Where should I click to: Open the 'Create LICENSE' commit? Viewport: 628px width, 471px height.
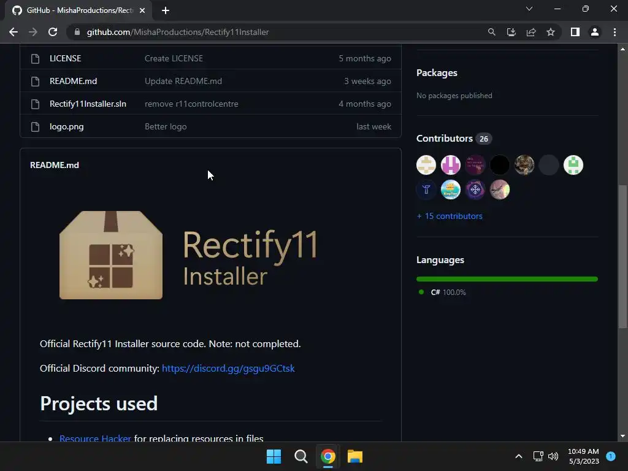click(174, 58)
